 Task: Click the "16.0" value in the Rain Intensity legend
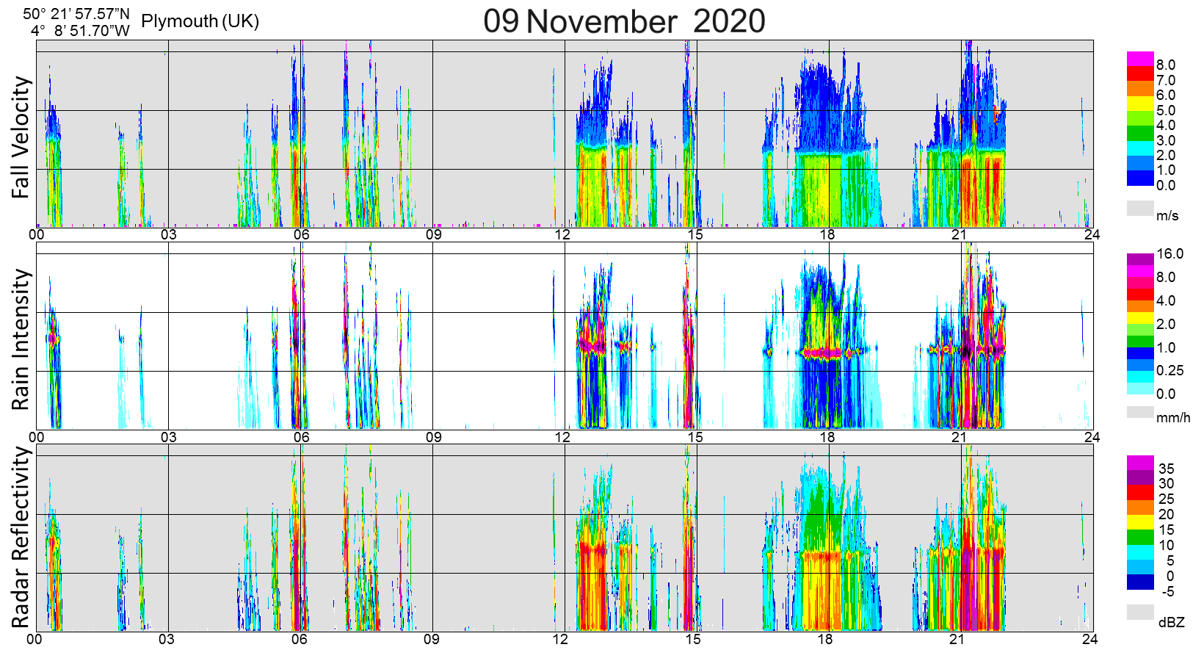click(1170, 253)
